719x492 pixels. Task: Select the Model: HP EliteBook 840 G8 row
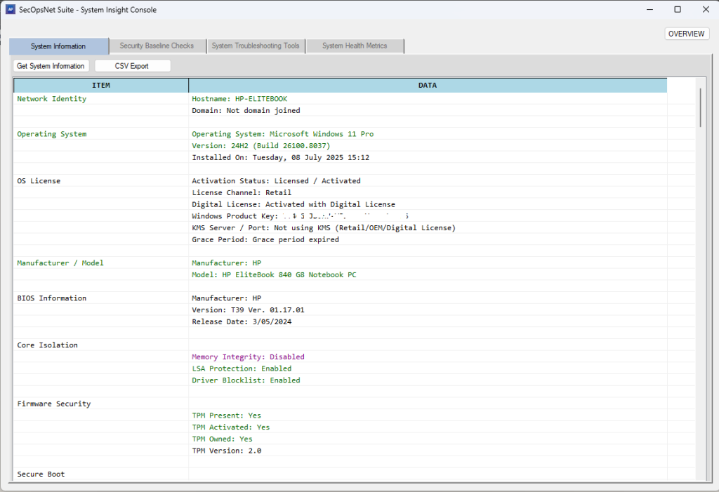[274, 274]
